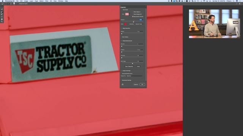Open the Select menu
This screenshot has width=243, height=136.
[41, 1]
